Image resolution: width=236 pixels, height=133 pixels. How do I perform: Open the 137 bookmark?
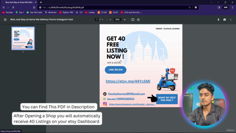click(79, 12)
